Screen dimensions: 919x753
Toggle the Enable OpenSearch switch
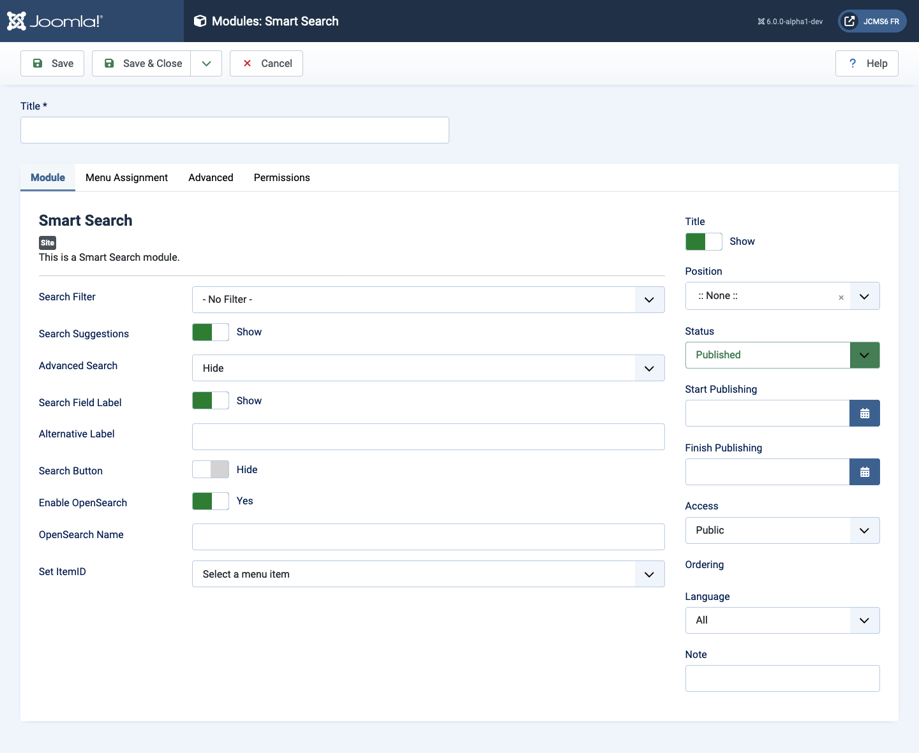coord(211,501)
